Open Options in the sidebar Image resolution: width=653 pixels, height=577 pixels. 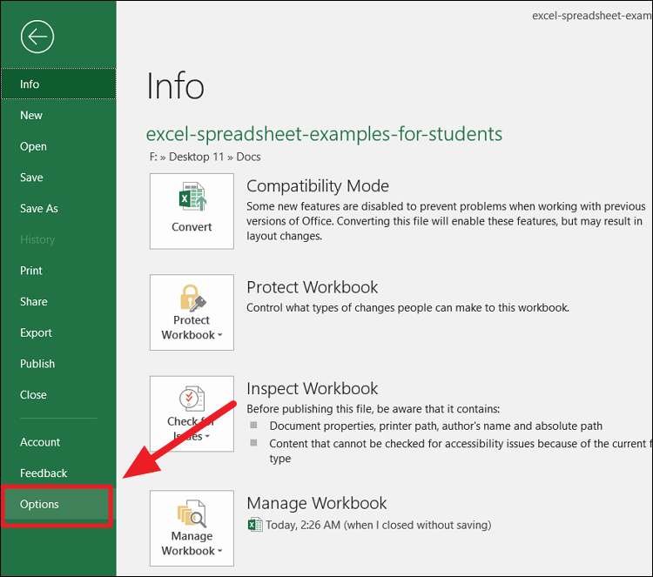(x=57, y=505)
